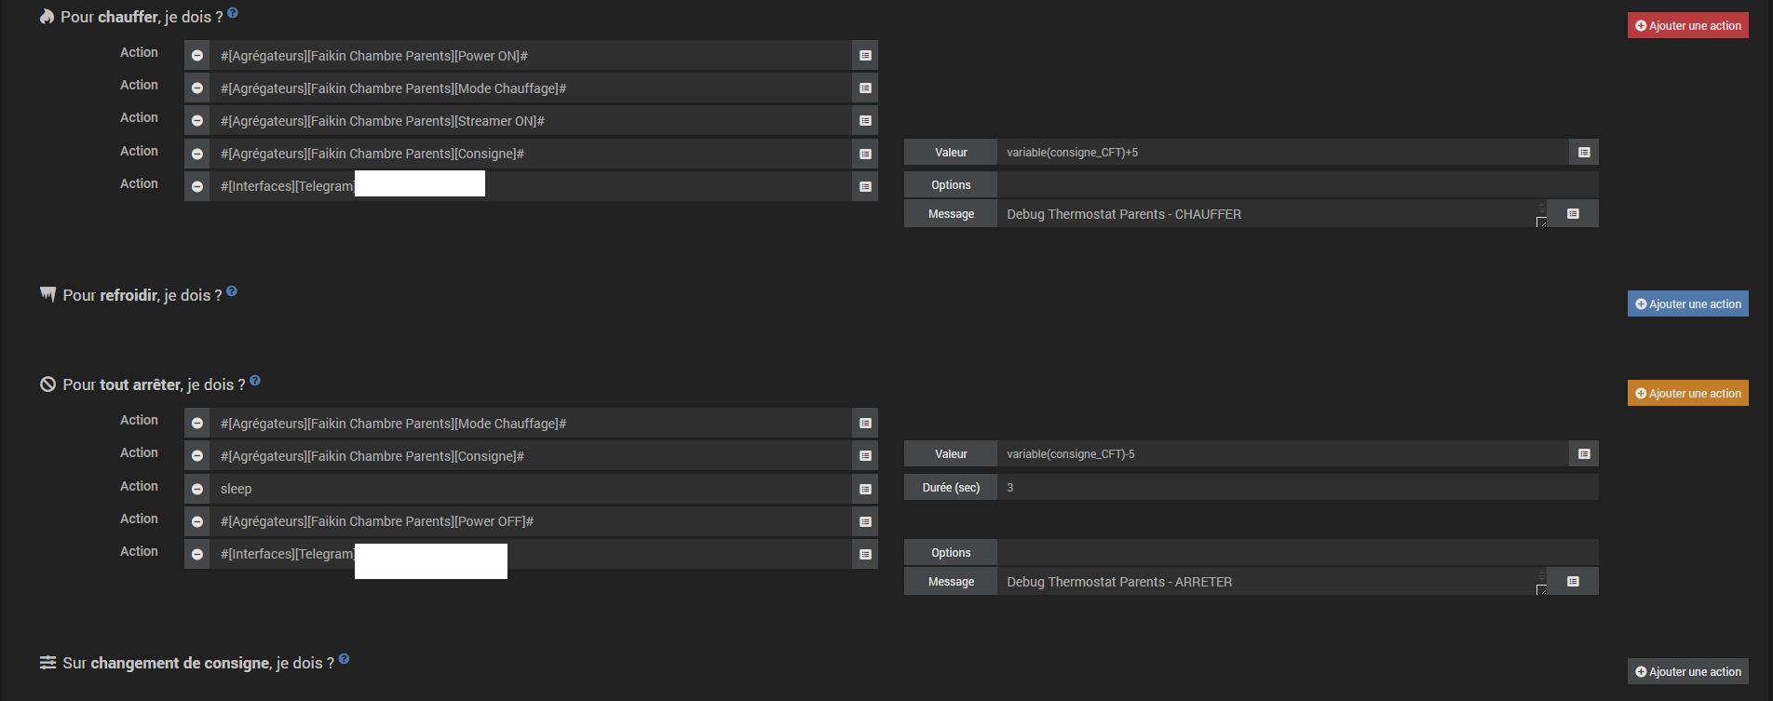Delete the sleep action row
This screenshot has height=701, width=1773.
coord(197,489)
